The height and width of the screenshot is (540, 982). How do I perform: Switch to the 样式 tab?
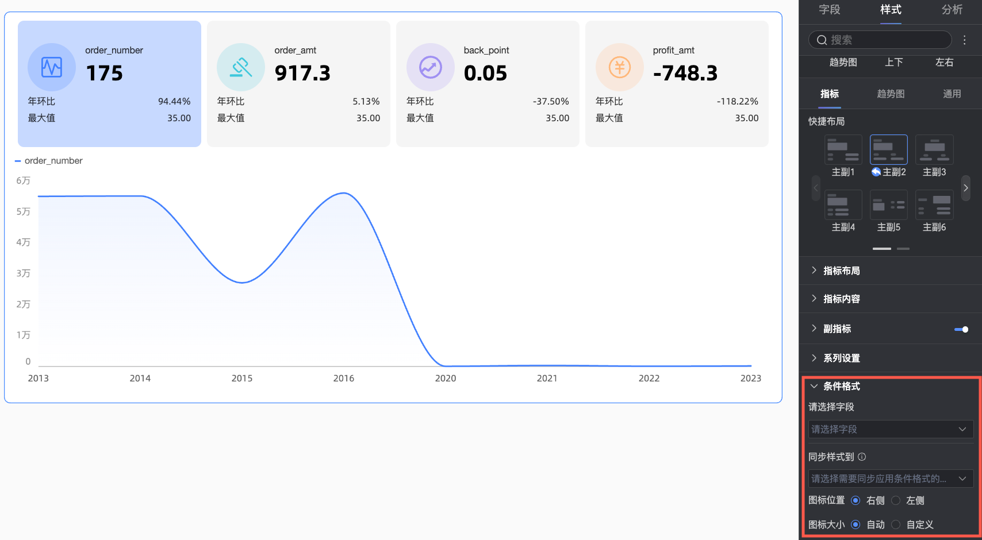click(x=891, y=10)
